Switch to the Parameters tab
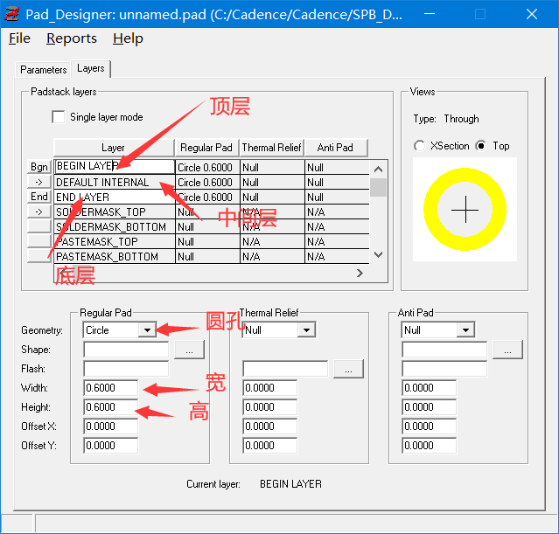The width and height of the screenshot is (559, 534). 43,69
